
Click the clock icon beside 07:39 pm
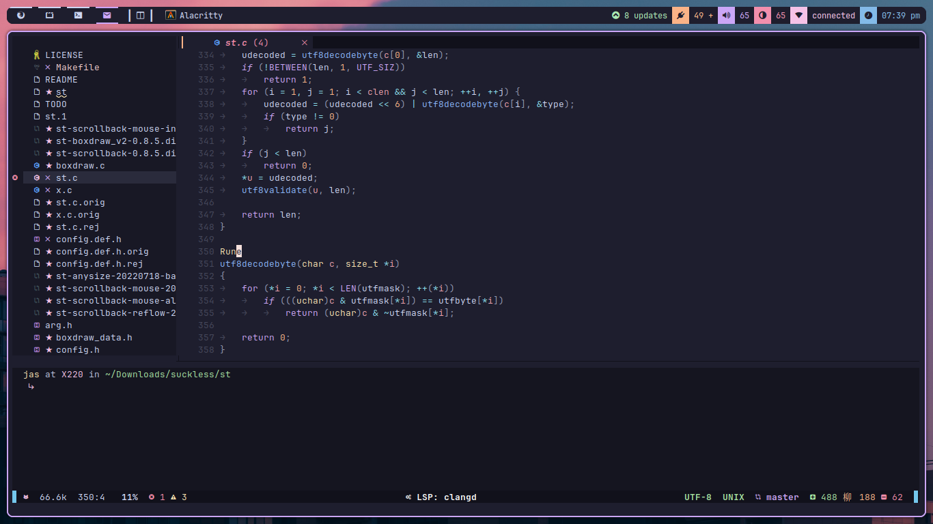click(x=867, y=14)
